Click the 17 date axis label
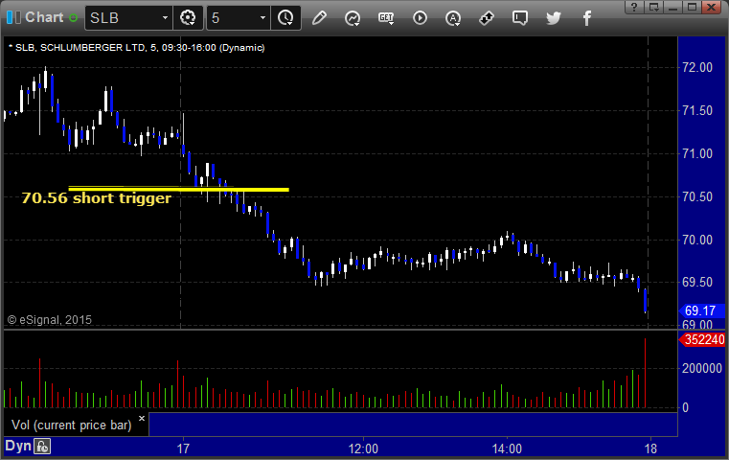729x460 pixels. (183, 448)
